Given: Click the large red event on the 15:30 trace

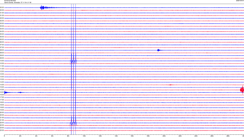Looking at the screenshot, I should [242, 90].
